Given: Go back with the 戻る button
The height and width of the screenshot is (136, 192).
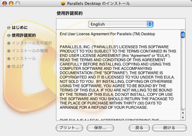Looking at the screenshot, I should (139, 128).
